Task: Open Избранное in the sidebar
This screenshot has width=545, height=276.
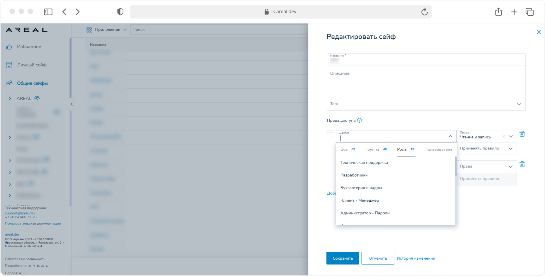Action: (29, 47)
